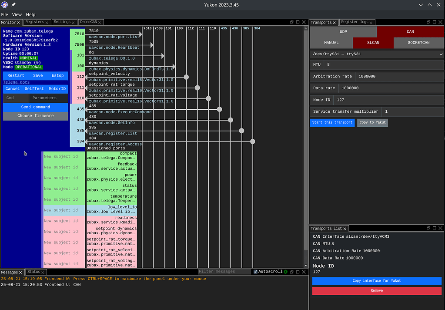The width and height of the screenshot is (445, 310).
Task: Open the Help menu
Action: 30,14
